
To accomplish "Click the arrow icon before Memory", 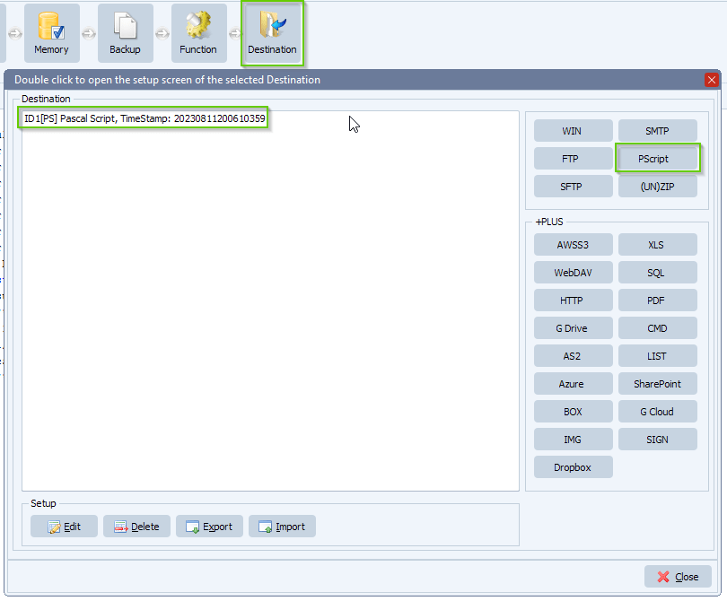I will (x=13, y=33).
